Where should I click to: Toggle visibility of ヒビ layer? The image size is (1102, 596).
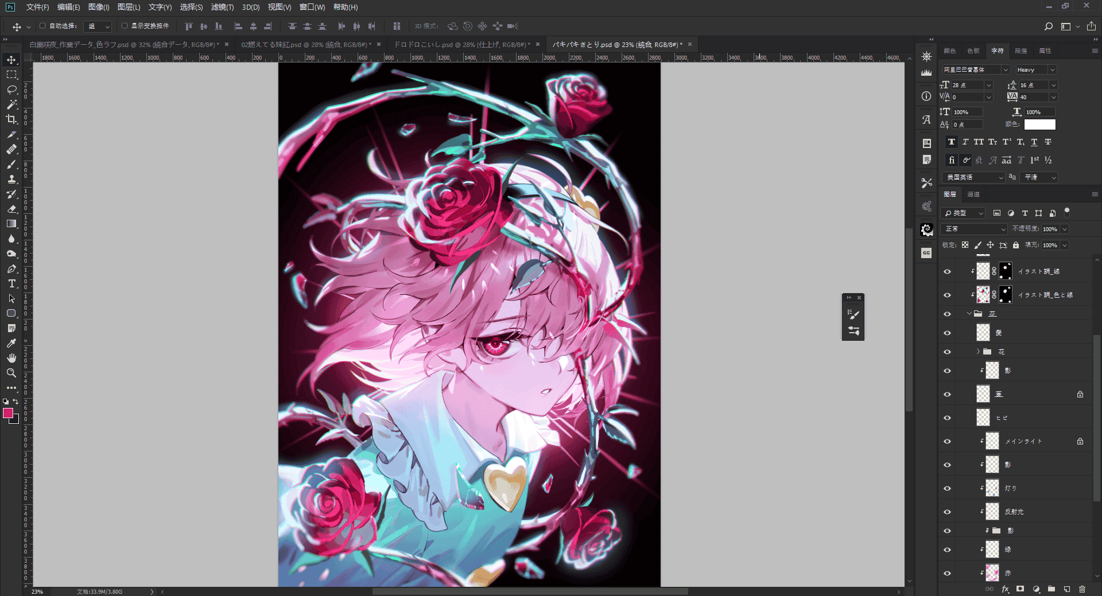coord(948,418)
